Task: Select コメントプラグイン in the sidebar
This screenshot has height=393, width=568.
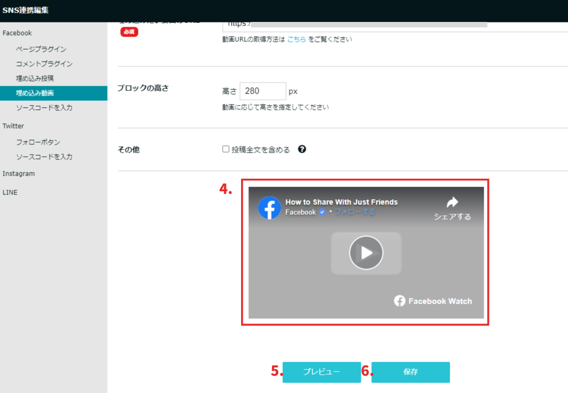Action: (44, 64)
